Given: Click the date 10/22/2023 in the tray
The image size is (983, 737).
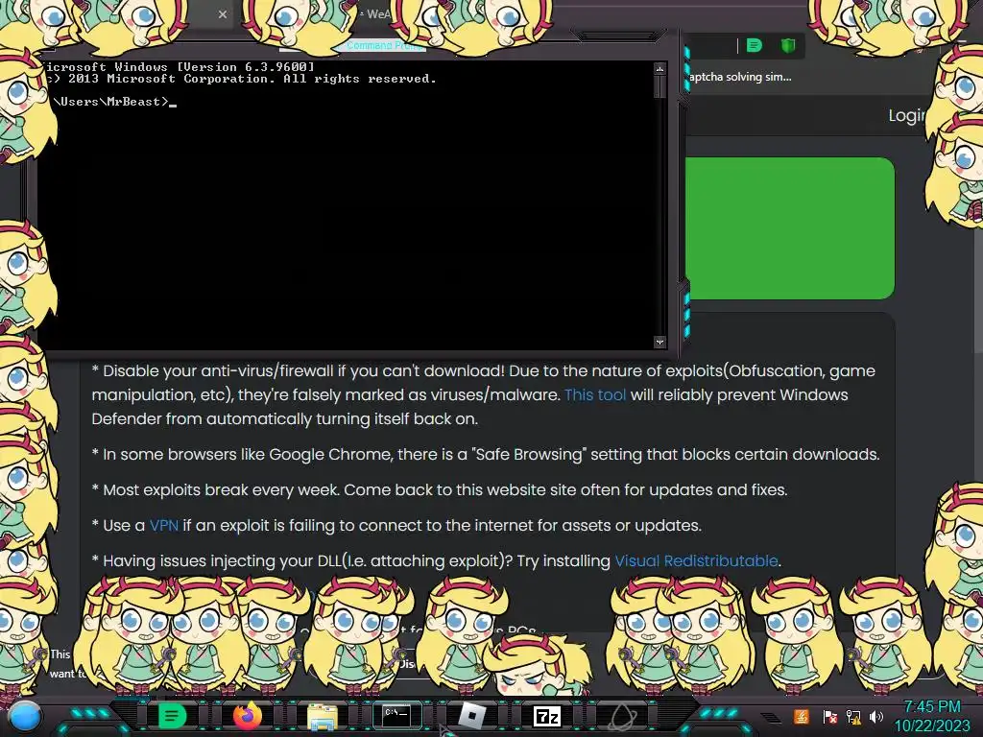Looking at the screenshot, I should pyautogui.click(x=931, y=726).
